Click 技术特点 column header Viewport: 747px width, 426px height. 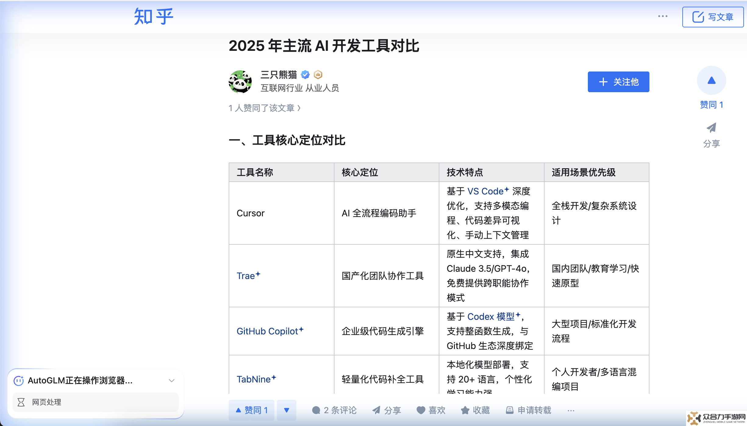pos(491,172)
